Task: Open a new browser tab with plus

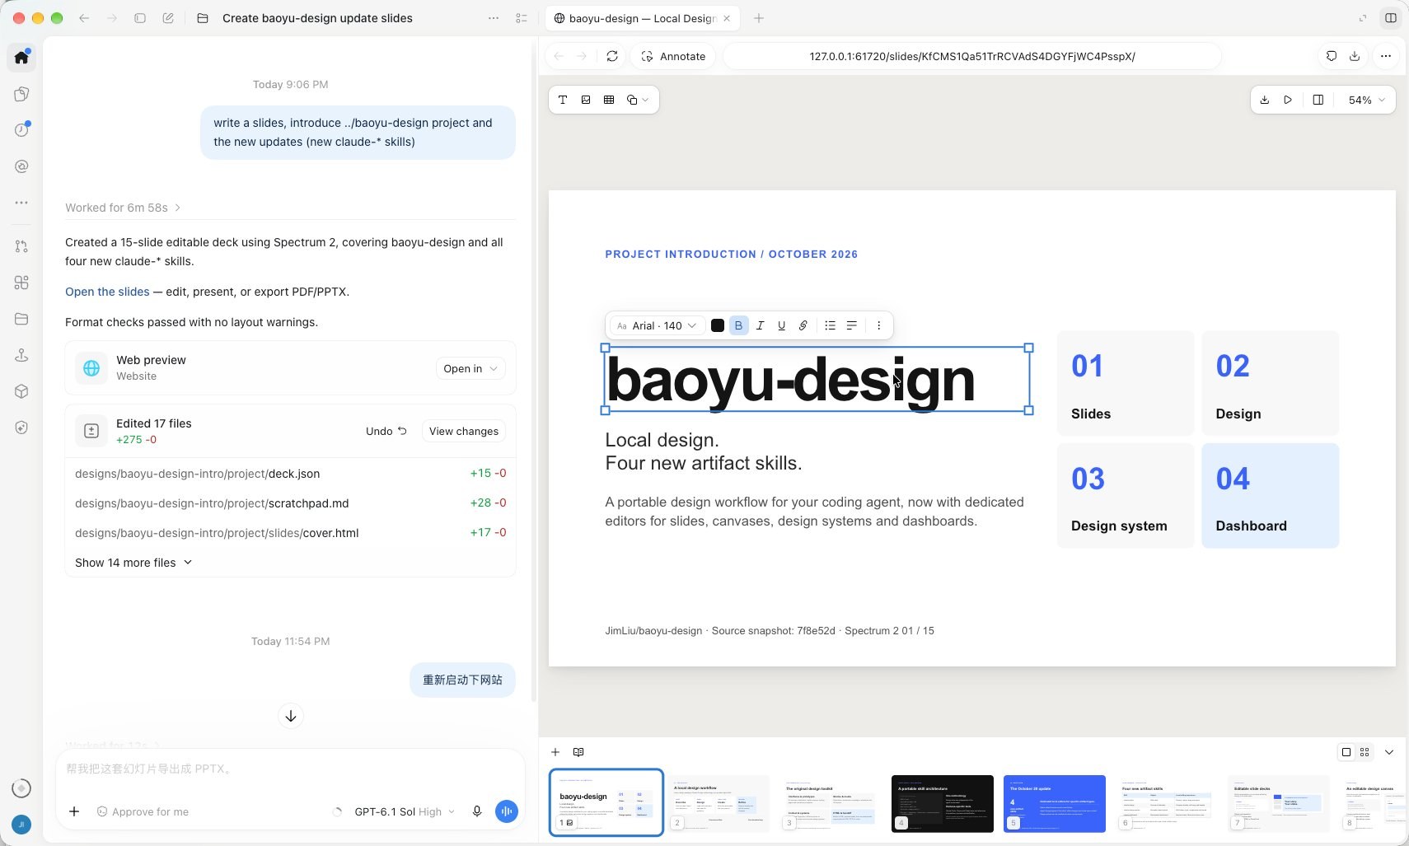Action: [759, 18]
